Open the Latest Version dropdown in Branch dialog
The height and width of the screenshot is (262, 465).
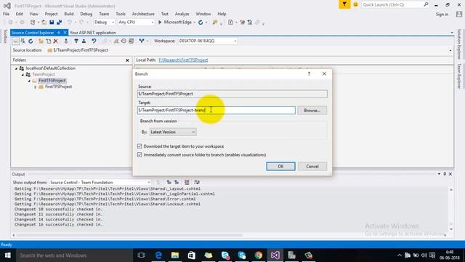(173, 132)
